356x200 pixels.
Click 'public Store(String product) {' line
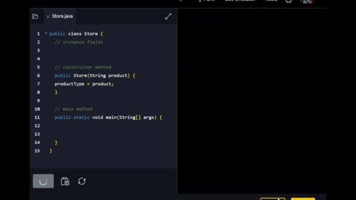pyautogui.click(x=95, y=76)
